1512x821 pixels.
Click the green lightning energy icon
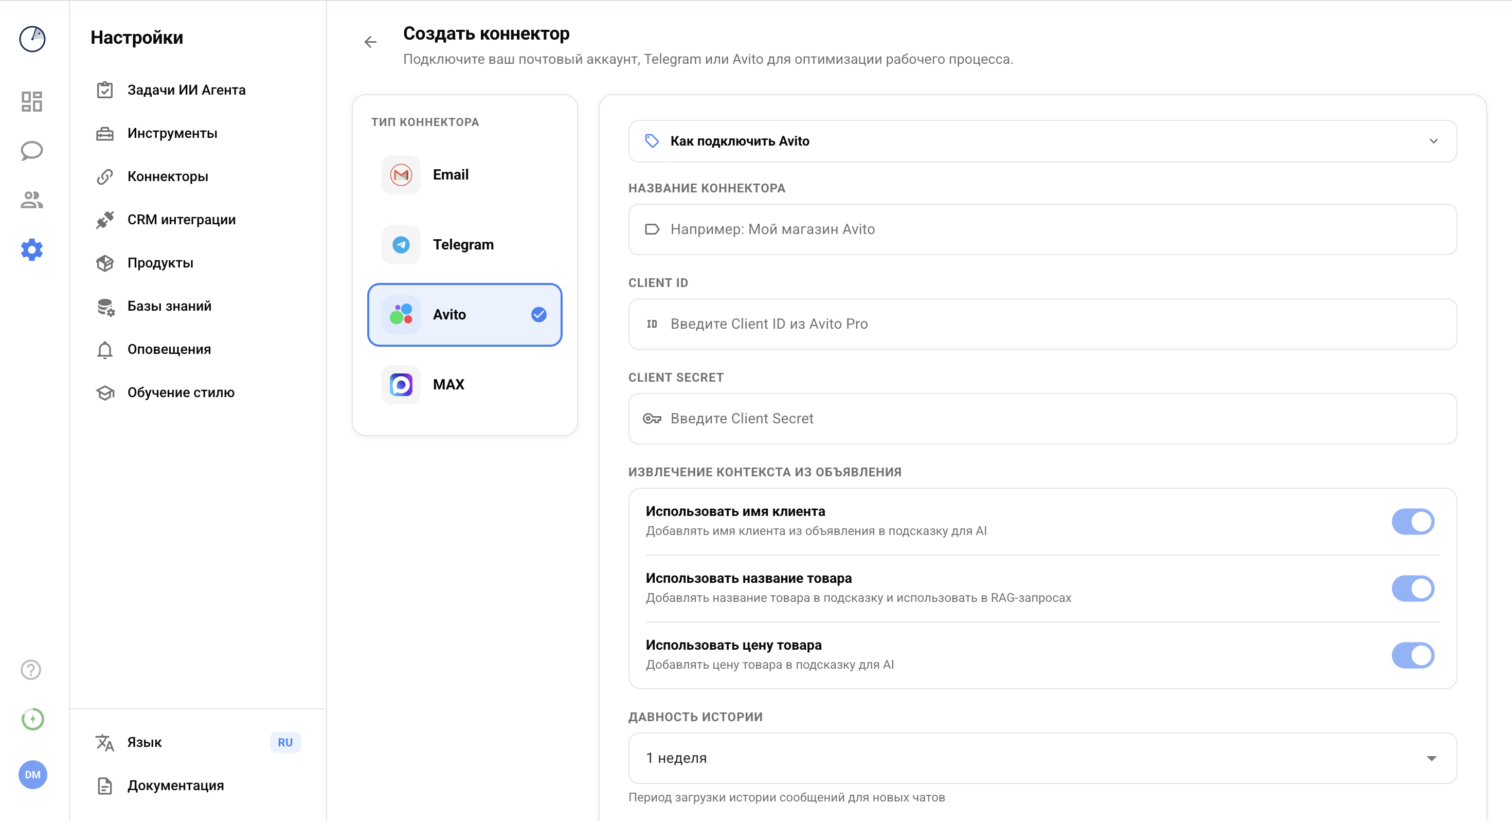[33, 719]
